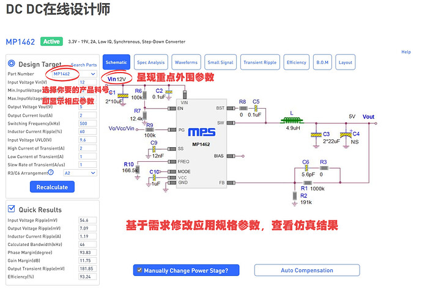Switch to Spec Analysis tab
This screenshot has height=290, width=422.
pos(150,62)
